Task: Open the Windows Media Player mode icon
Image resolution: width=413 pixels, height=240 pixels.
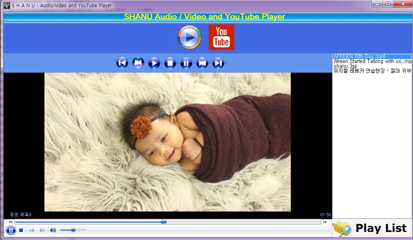Action: point(189,37)
